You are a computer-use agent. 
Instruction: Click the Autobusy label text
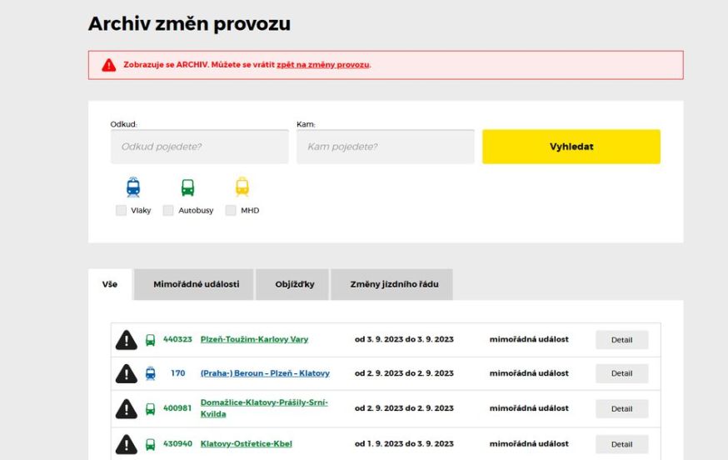tap(196, 211)
